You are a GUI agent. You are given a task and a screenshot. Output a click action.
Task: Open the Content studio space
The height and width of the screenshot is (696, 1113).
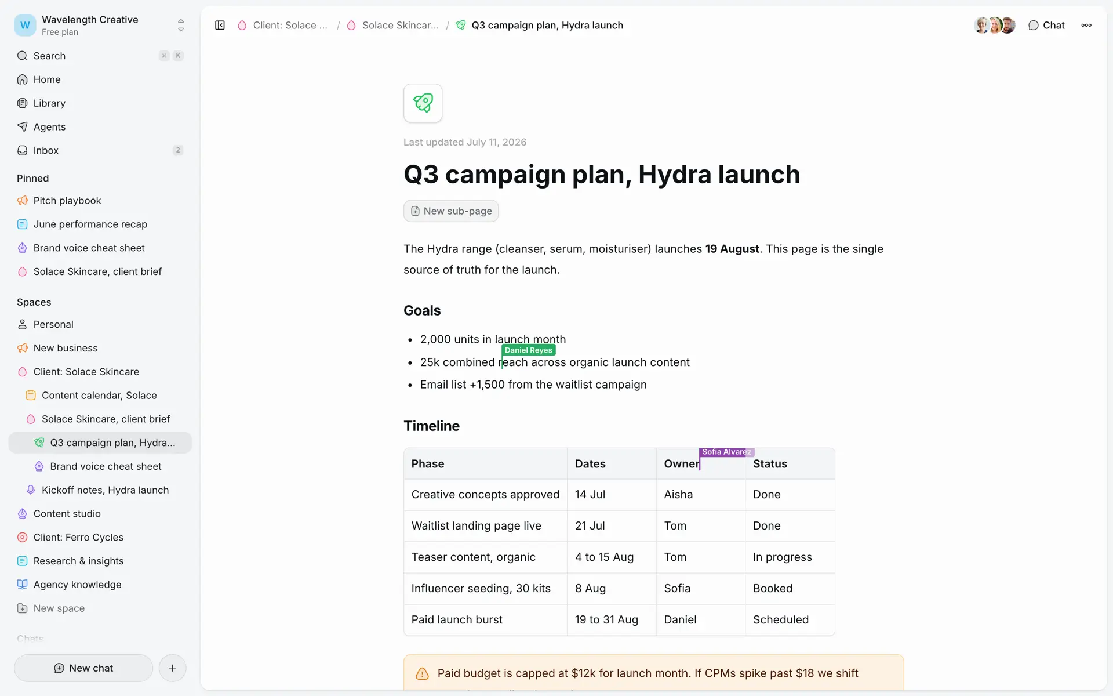100,514
